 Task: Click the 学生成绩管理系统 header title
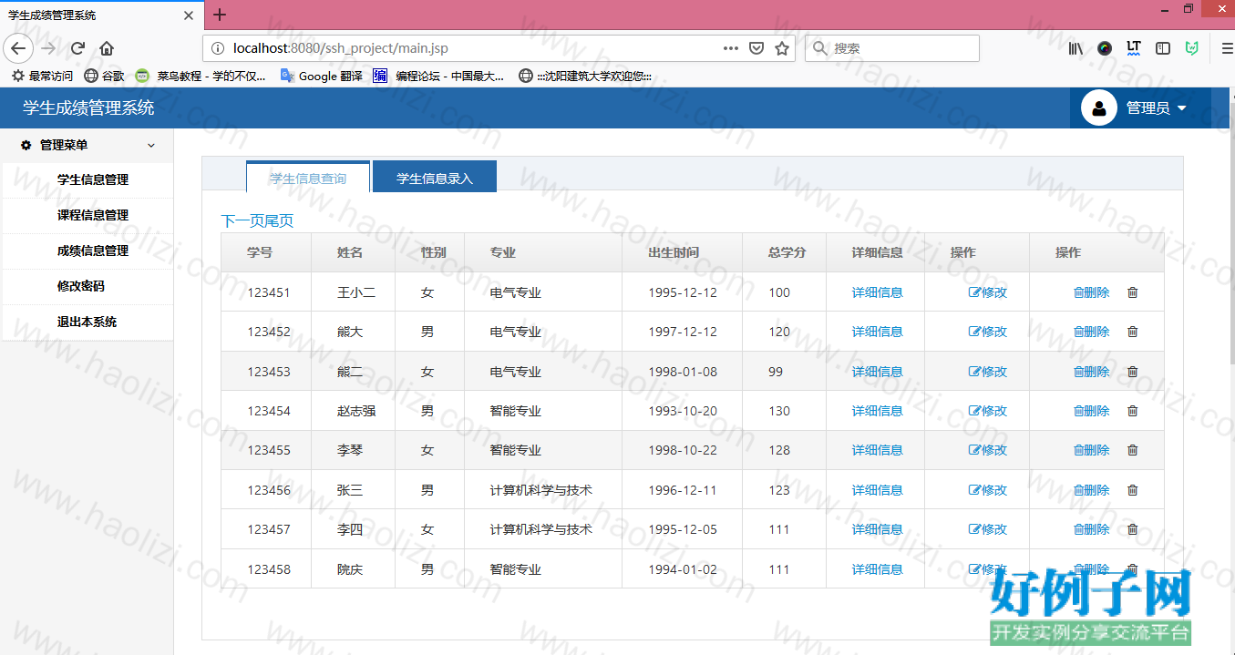click(88, 108)
